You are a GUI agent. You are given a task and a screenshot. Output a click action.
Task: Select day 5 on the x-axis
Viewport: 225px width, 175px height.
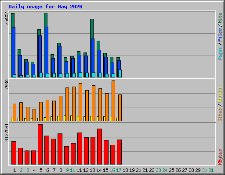[41, 170]
